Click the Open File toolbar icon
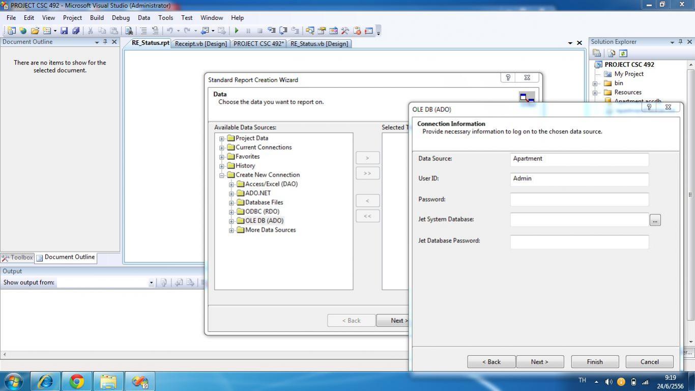 [35, 31]
